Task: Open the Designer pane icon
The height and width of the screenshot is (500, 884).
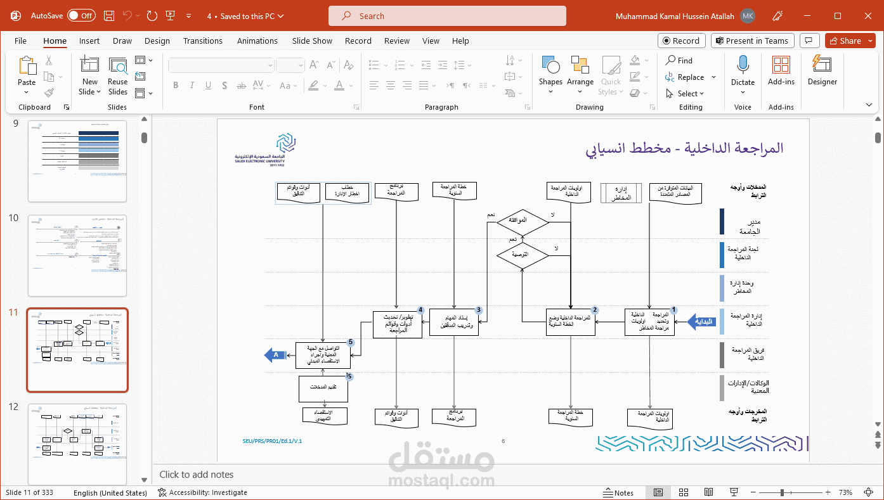Action: pyautogui.click(x=822, y=65)
